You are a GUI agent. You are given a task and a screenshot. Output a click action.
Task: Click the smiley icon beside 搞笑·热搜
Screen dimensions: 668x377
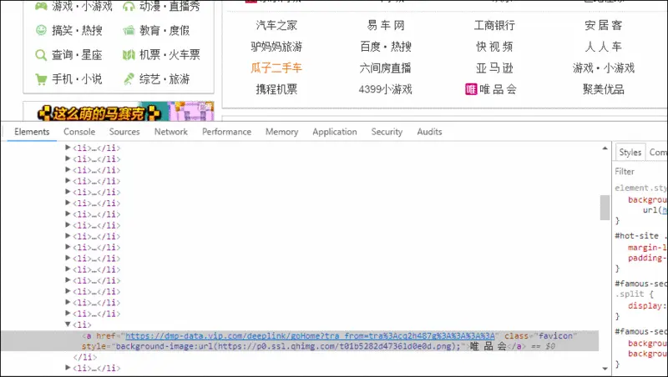click(x=41, y=30)
